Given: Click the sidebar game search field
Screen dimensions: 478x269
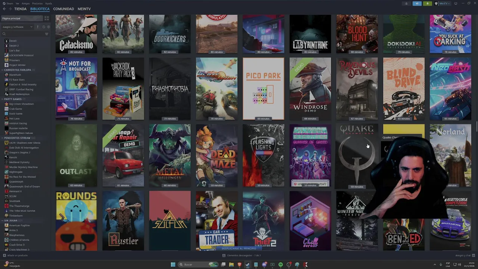Looking at the screenshot, I should coord(23,34).
